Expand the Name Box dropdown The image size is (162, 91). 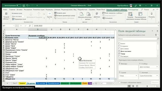pos(14,26)
